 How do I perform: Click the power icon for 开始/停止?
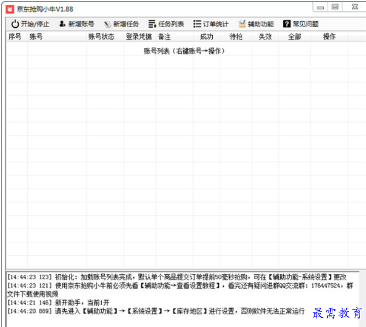tap(15, 24)
